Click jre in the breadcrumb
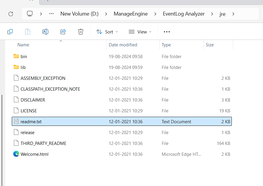Screen dimensions: 263x186 (x=222, y=14)
